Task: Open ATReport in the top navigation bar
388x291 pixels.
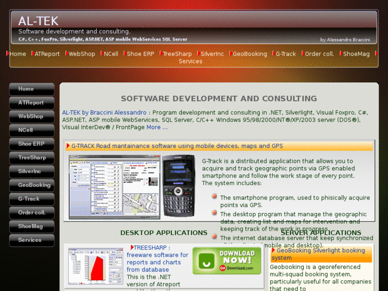Action: (47, 54)
